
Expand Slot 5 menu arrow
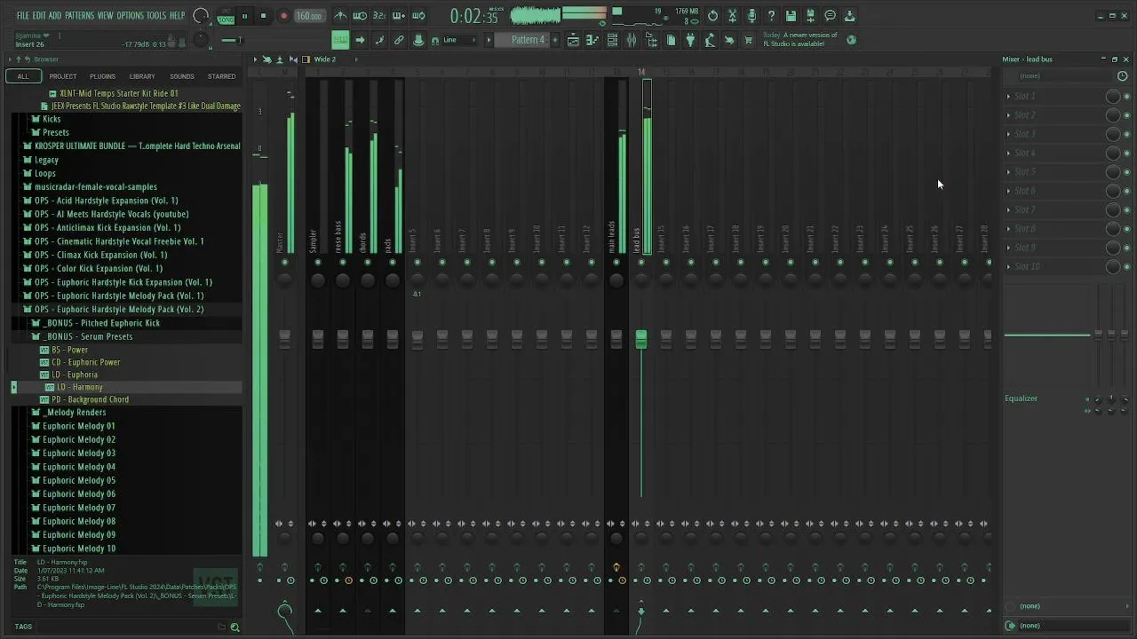pyautogui.click(x=1008, y=171)
